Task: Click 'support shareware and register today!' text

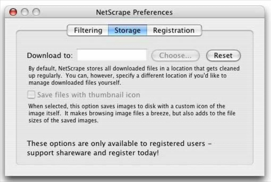Action: click(93, 153)
